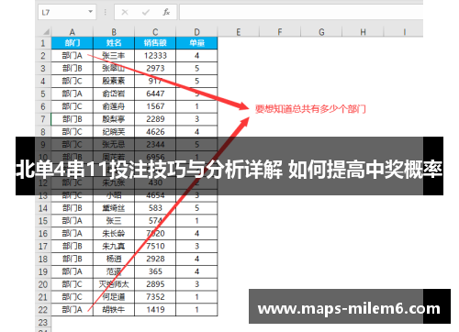Select the cell with value 1419
This screenshot has width=459, height=332.
(x=155, y=310)
